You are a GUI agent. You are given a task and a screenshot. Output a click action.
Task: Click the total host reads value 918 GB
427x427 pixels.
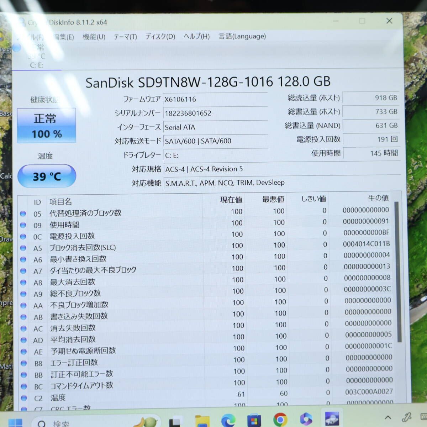[x=370, y=98]
